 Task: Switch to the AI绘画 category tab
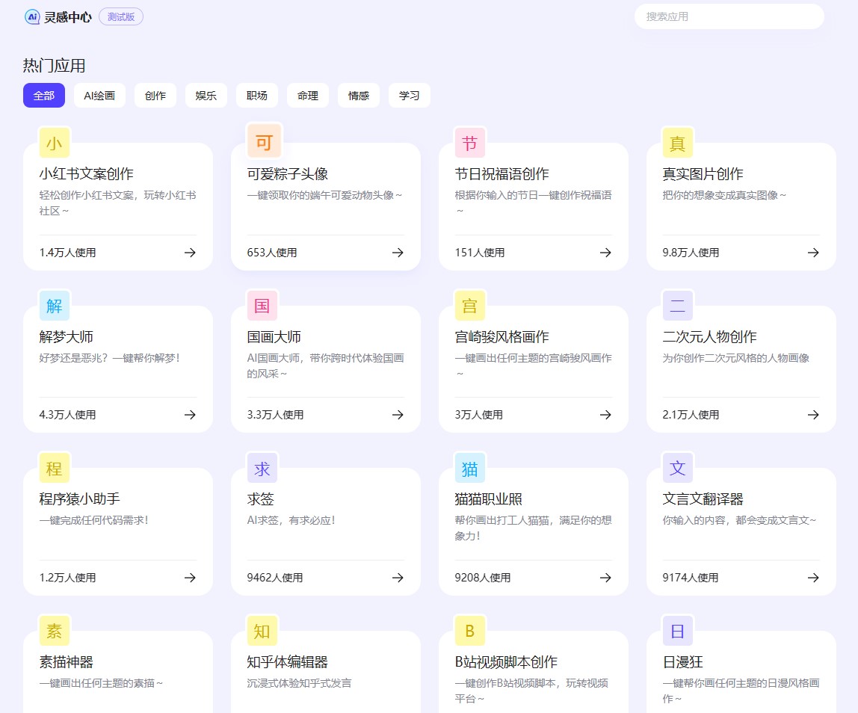(99, 96)
